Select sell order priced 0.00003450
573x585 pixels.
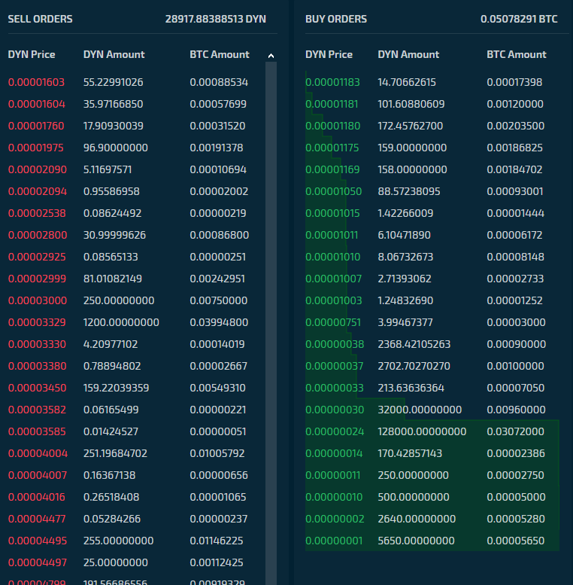[x=137, y=388]
